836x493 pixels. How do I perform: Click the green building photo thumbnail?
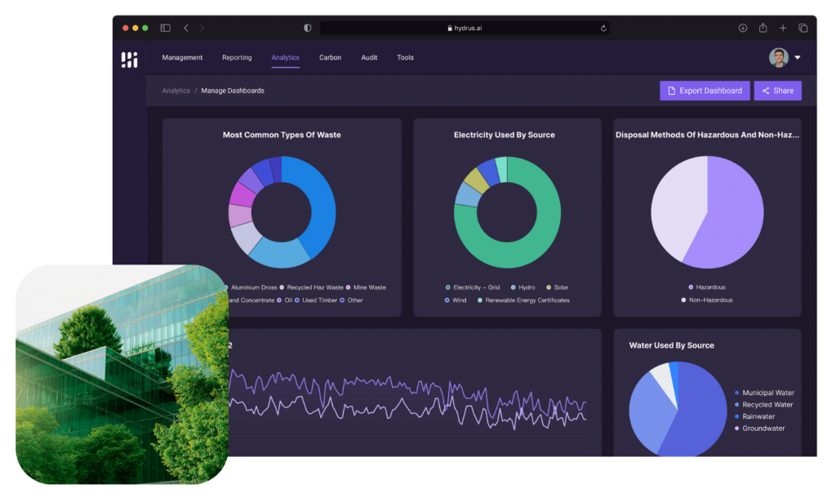click(x=122, y=374)
